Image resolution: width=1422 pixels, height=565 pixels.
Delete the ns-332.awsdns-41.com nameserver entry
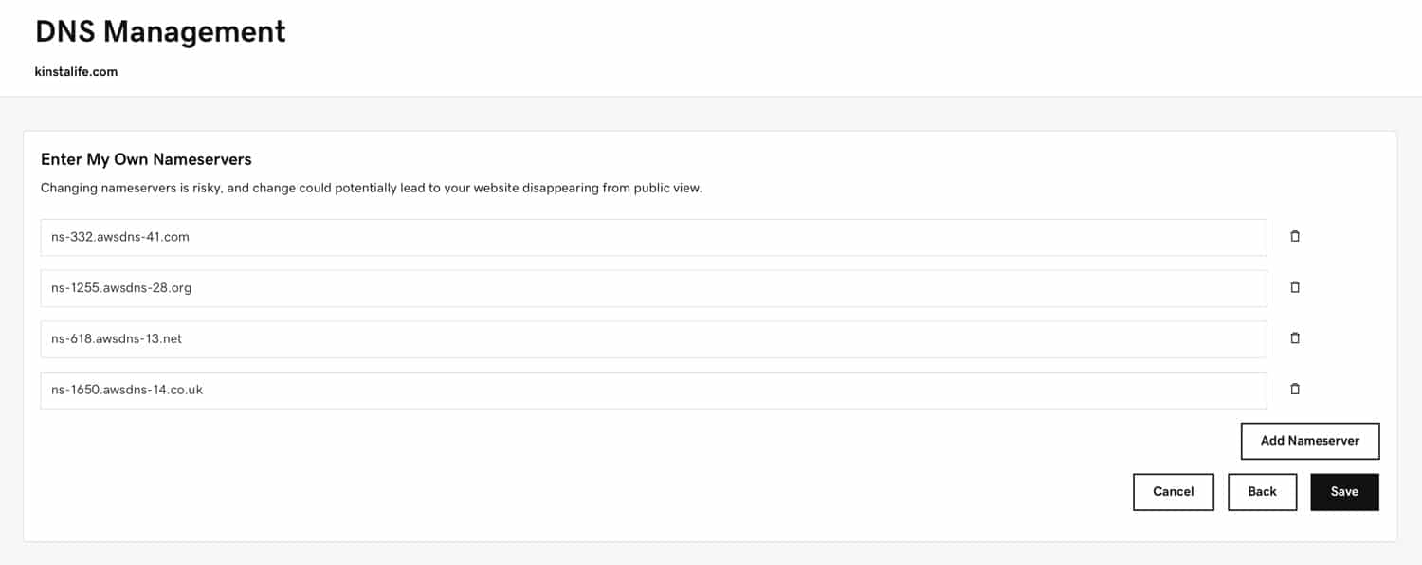point(1295,236)
